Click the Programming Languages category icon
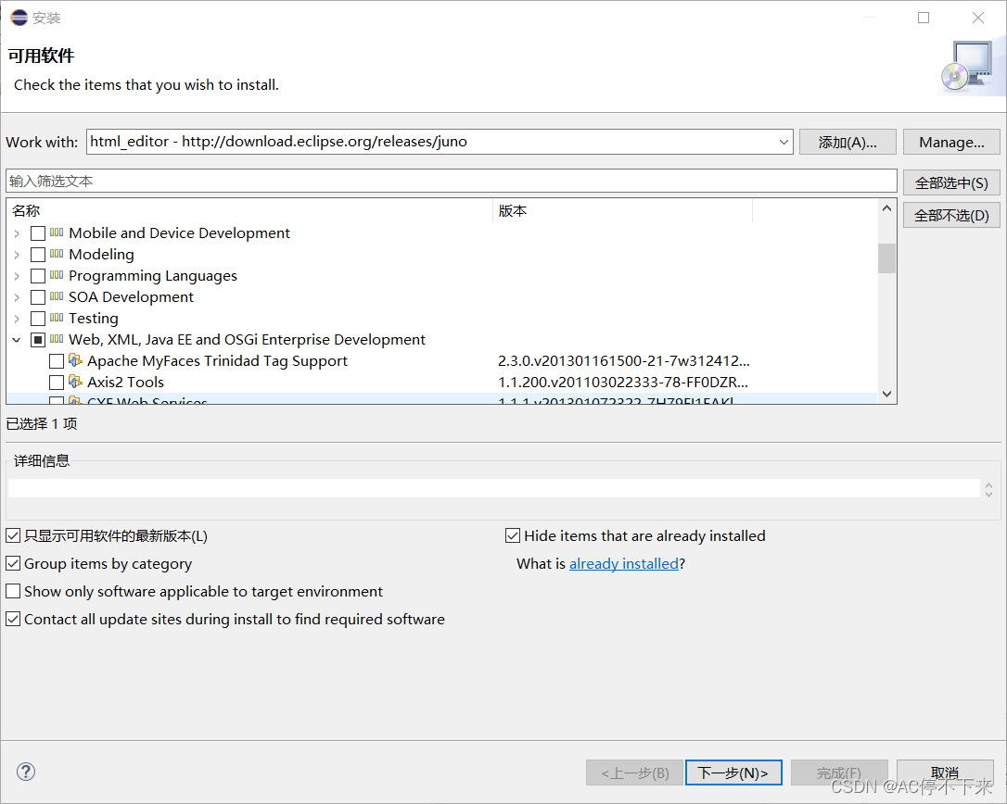1007x804 pixels. tap(57, 274)
